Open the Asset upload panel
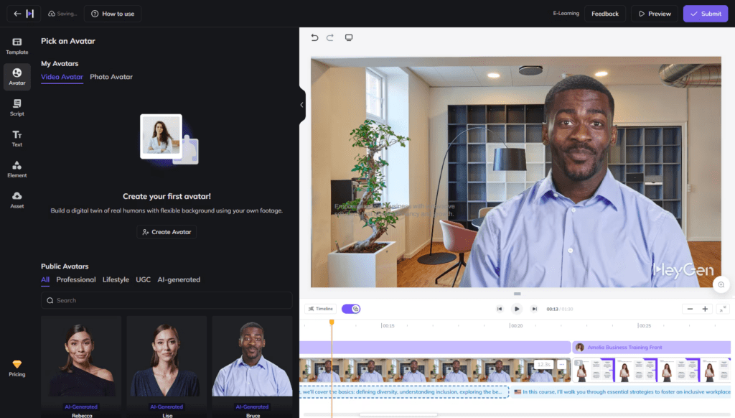The height and width of the screenshot is (418, 735). (x=17, y=199)
